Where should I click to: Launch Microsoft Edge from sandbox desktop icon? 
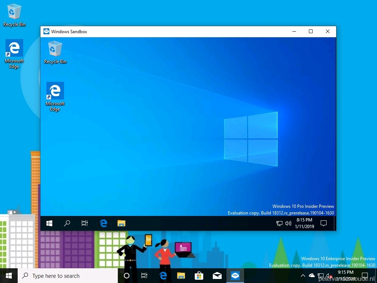(x=55, y=90)
